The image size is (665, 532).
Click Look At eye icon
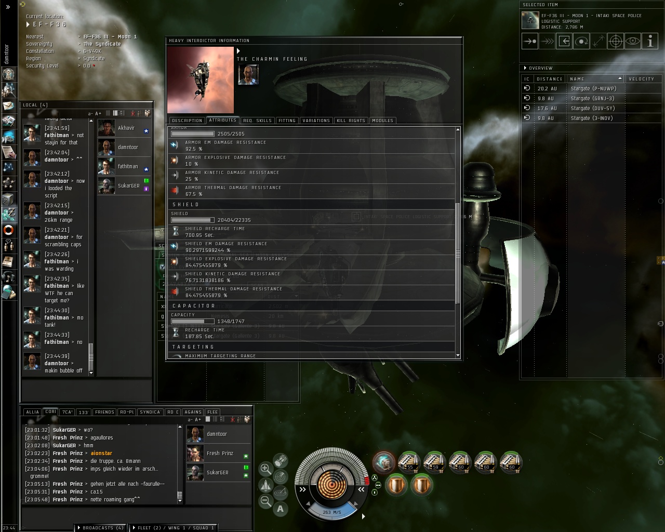(x=633, y=41)
